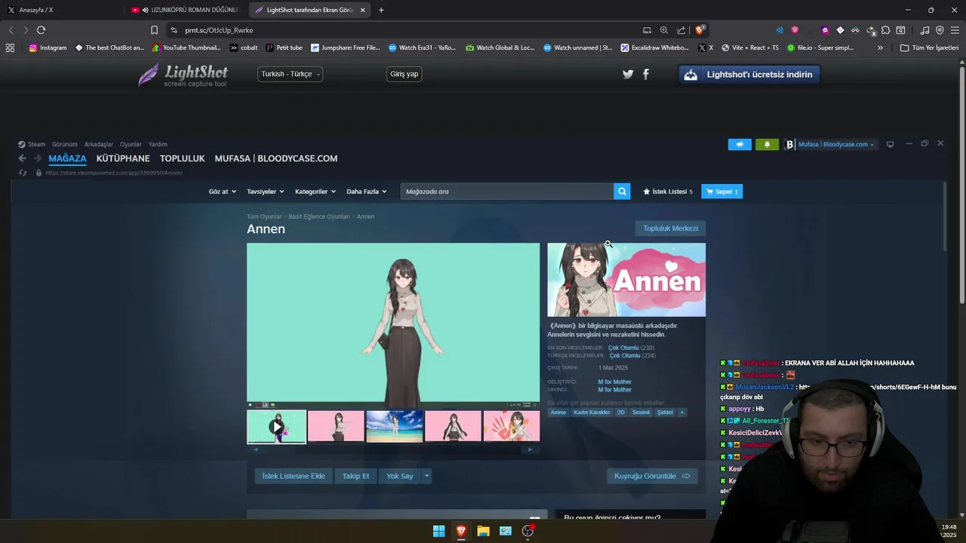Click the Giriş yap button
Image resolution: width=966 pixels, height=543 pixels.
(404, 74)
